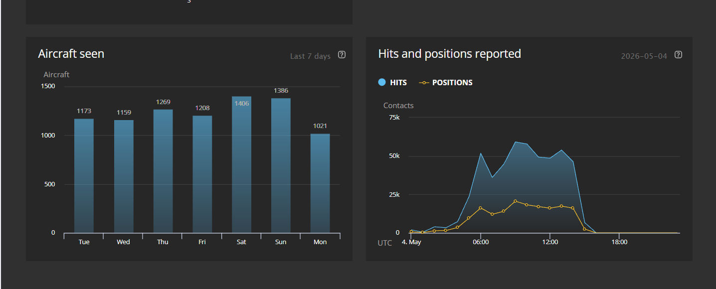Click the positions peak point near 09:00

click(515, 201)
